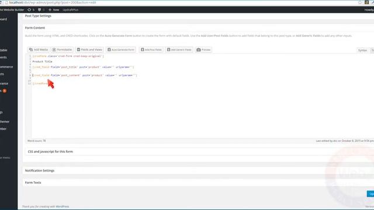Click the Formidable toolbar button
The width and height of the screenshot is (374, 210).
62,50
